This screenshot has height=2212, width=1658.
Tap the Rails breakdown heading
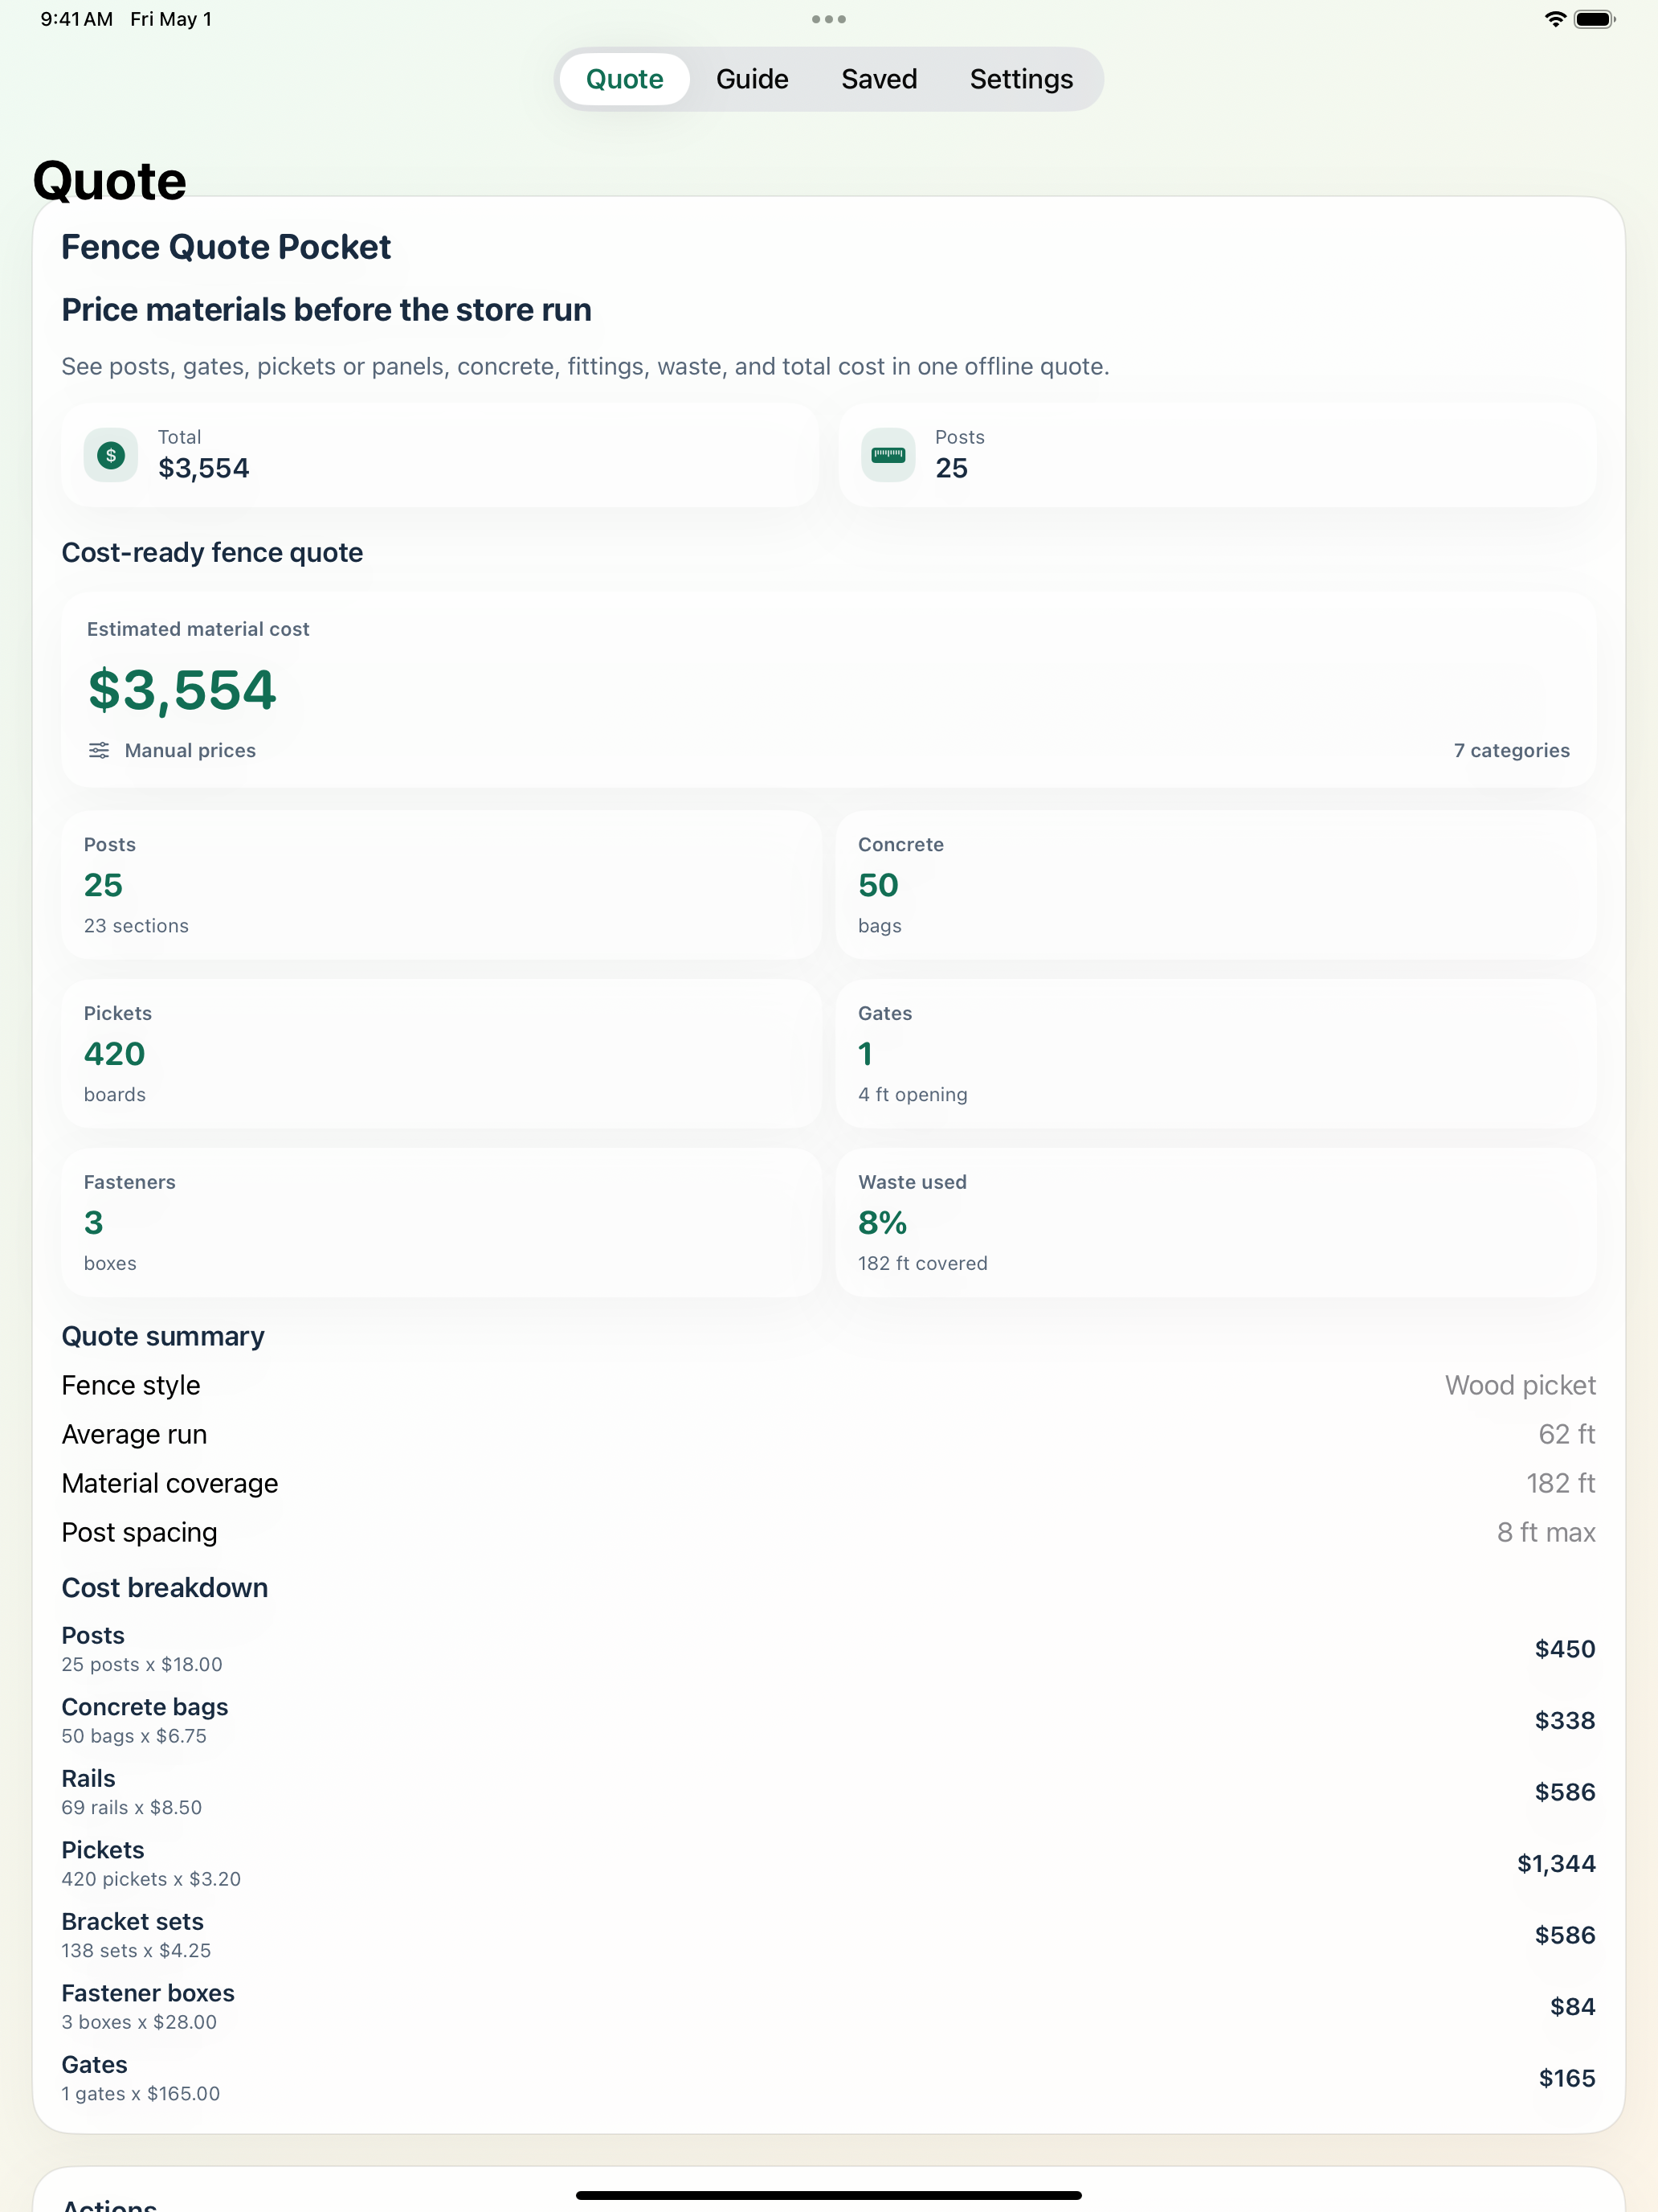(x=88, y=1778)
